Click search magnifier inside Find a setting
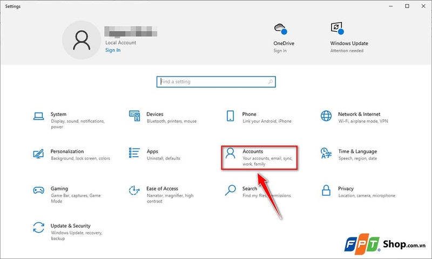432x259 pixels. pyautogui.click(x=271, y=82)
